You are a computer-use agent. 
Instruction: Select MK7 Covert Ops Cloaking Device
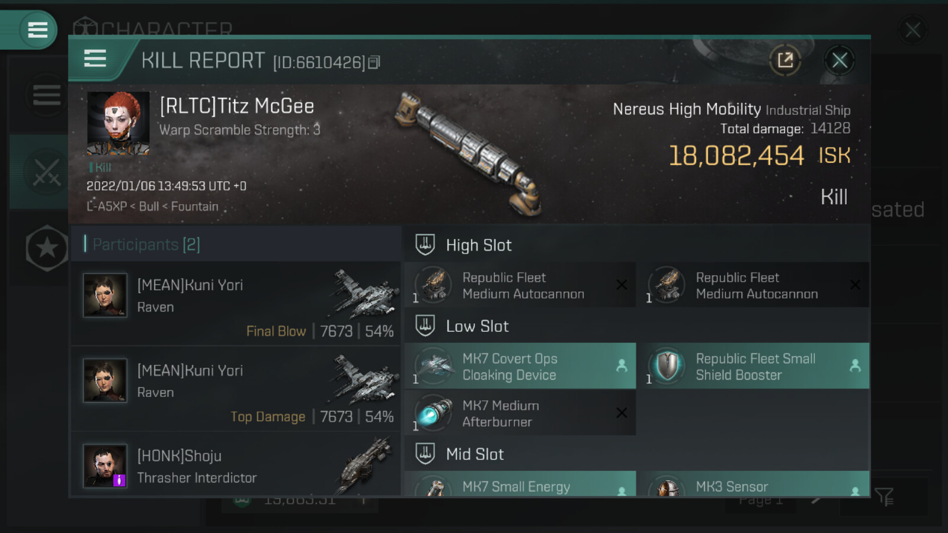point(520,366)
